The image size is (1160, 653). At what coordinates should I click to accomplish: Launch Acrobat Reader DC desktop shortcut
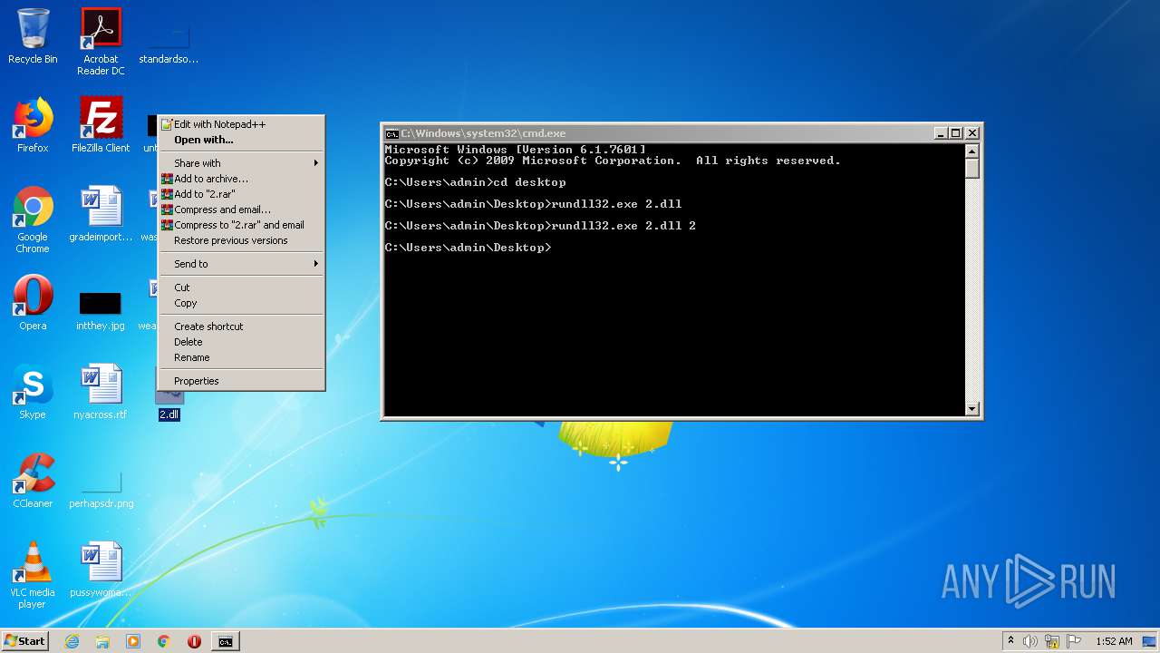(x=101, y=42)
